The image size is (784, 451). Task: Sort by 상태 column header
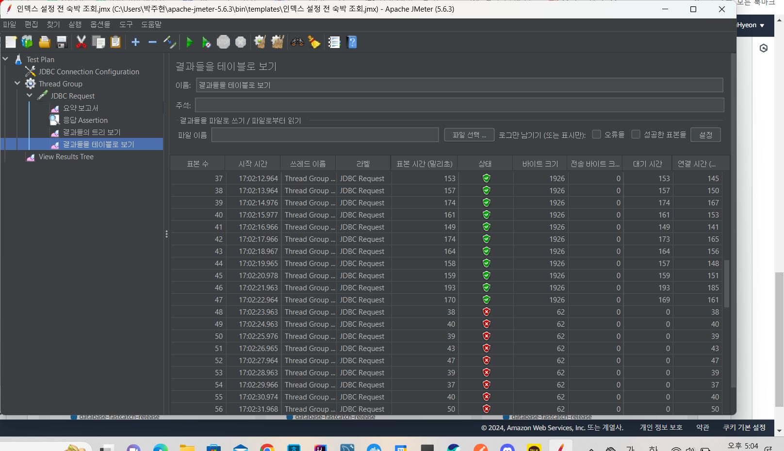tap(485, 164)
